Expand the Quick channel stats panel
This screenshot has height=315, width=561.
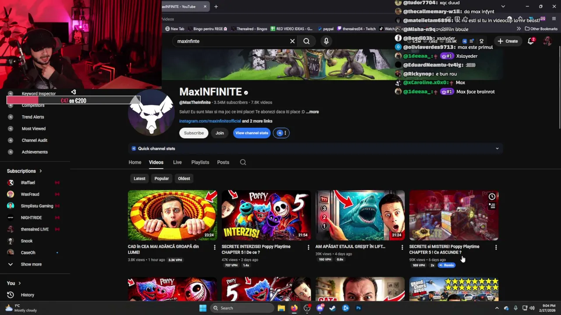[x=497, y=149]
